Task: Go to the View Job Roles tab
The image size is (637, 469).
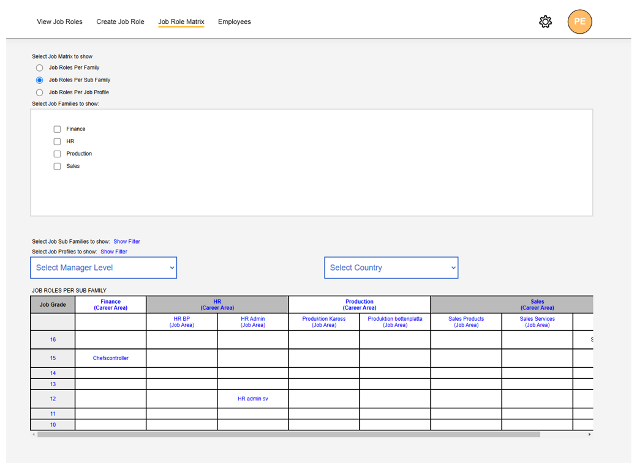Action: (x=59, y=22)
